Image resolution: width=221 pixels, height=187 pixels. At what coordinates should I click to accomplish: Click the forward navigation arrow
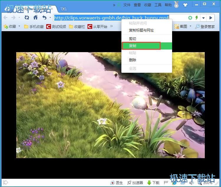14,18
